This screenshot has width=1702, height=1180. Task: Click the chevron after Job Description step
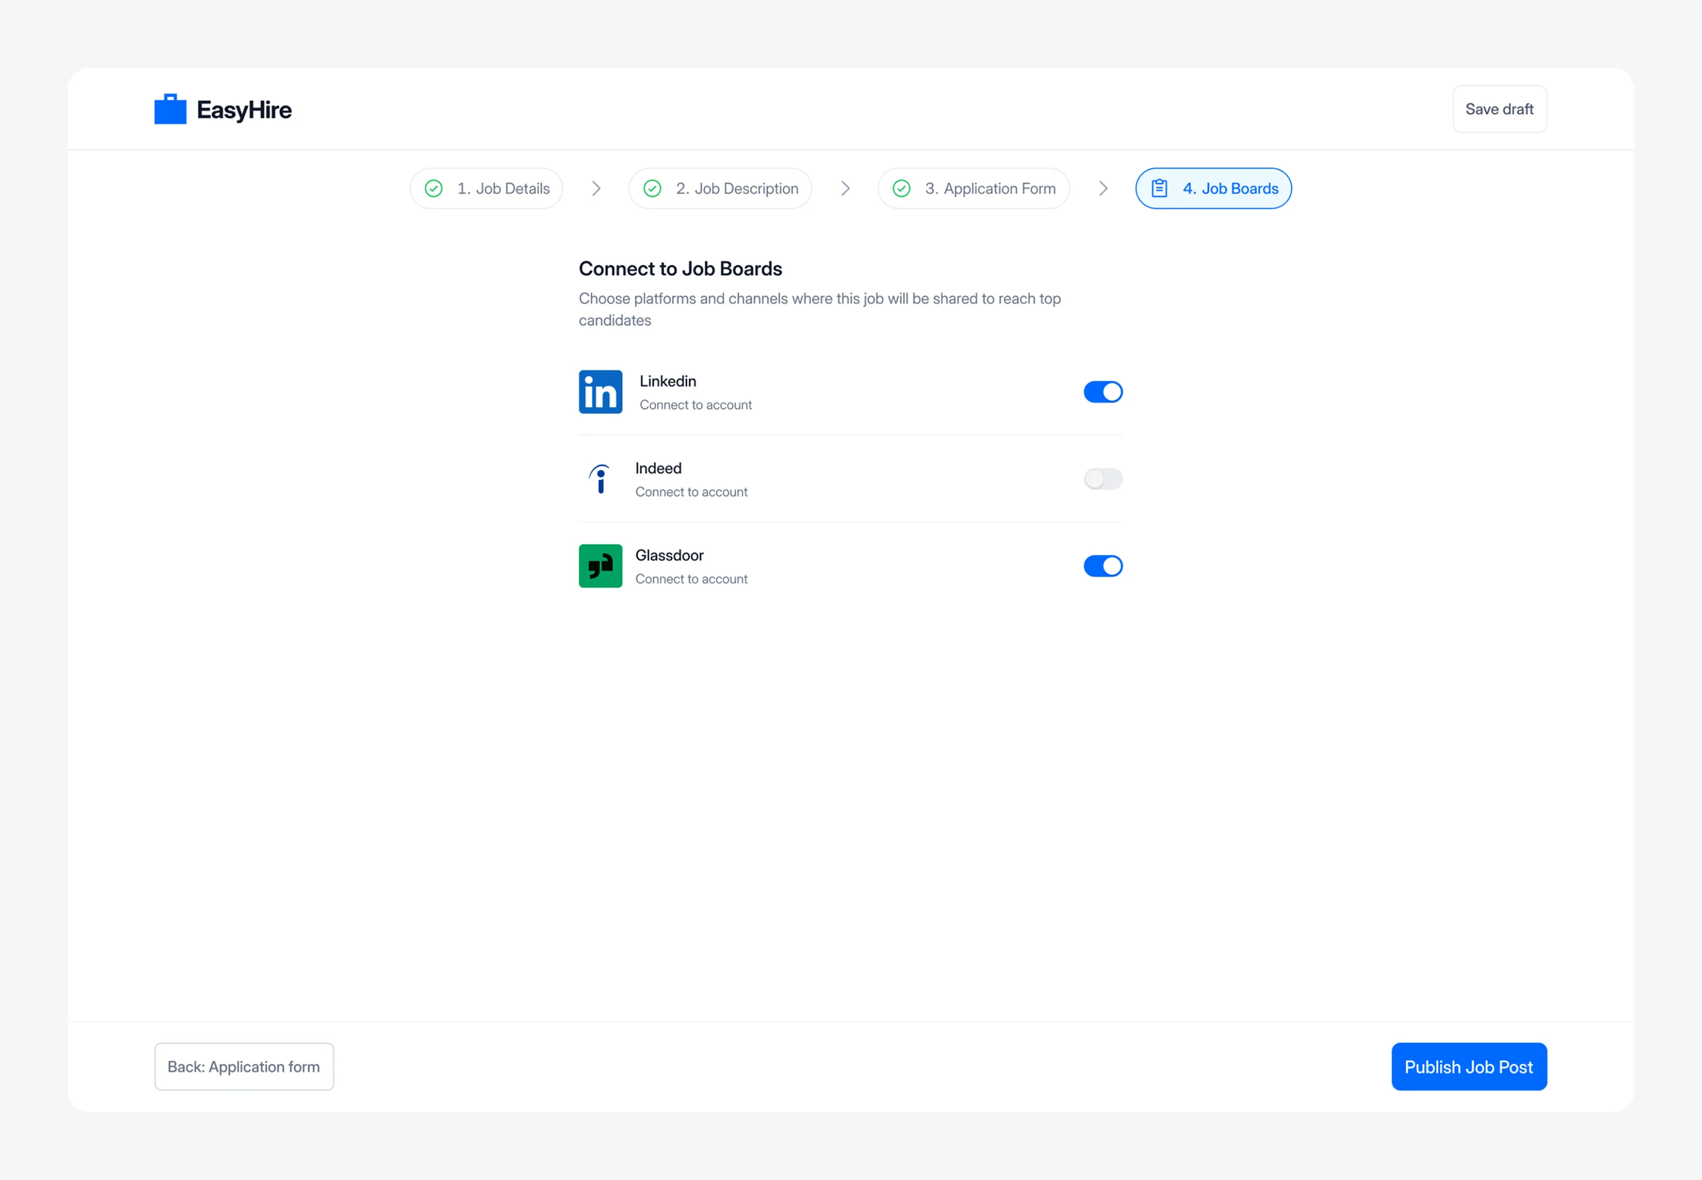pos(846,189)
